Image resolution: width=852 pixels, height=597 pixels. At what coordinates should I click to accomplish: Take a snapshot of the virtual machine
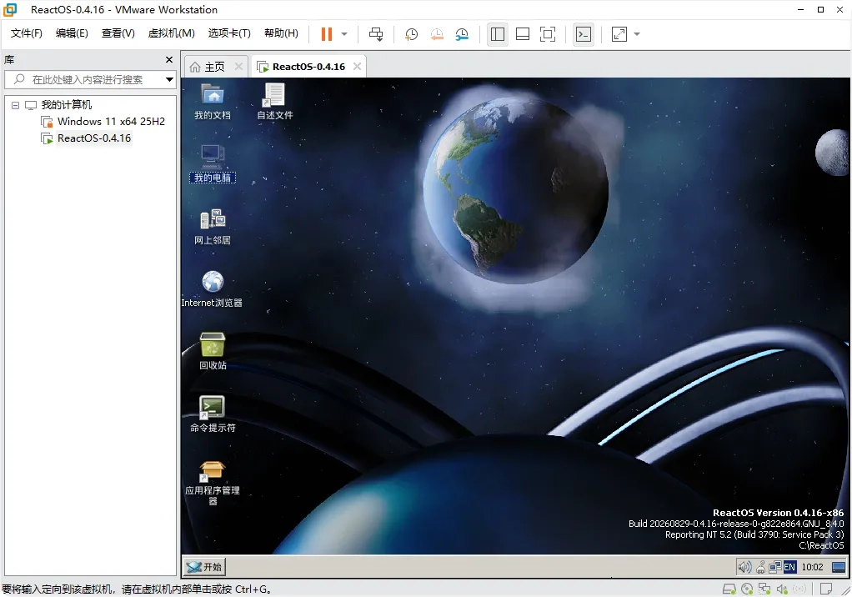[411, 34]
